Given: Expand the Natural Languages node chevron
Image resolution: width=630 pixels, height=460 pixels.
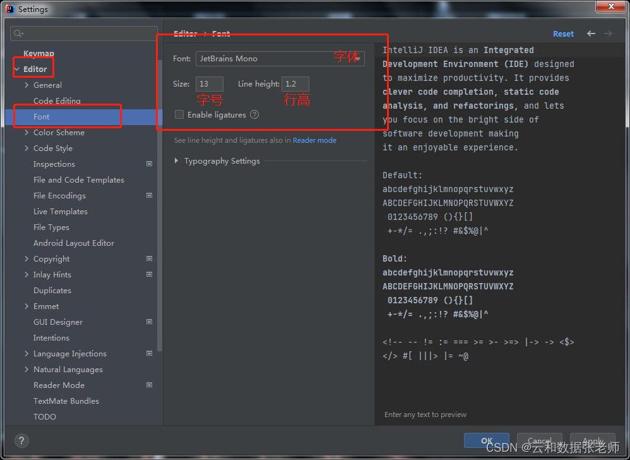Looking at the screenshot, I should pos(27,369).
